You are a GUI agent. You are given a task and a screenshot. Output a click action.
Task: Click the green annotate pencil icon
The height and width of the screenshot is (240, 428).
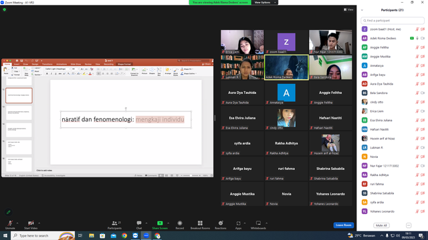pyautogui.click(x=9, y=212)
